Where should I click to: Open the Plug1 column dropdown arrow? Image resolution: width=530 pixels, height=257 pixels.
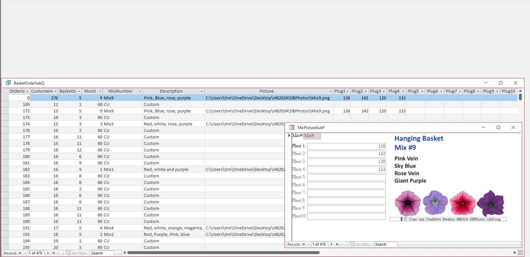[347, 91]
